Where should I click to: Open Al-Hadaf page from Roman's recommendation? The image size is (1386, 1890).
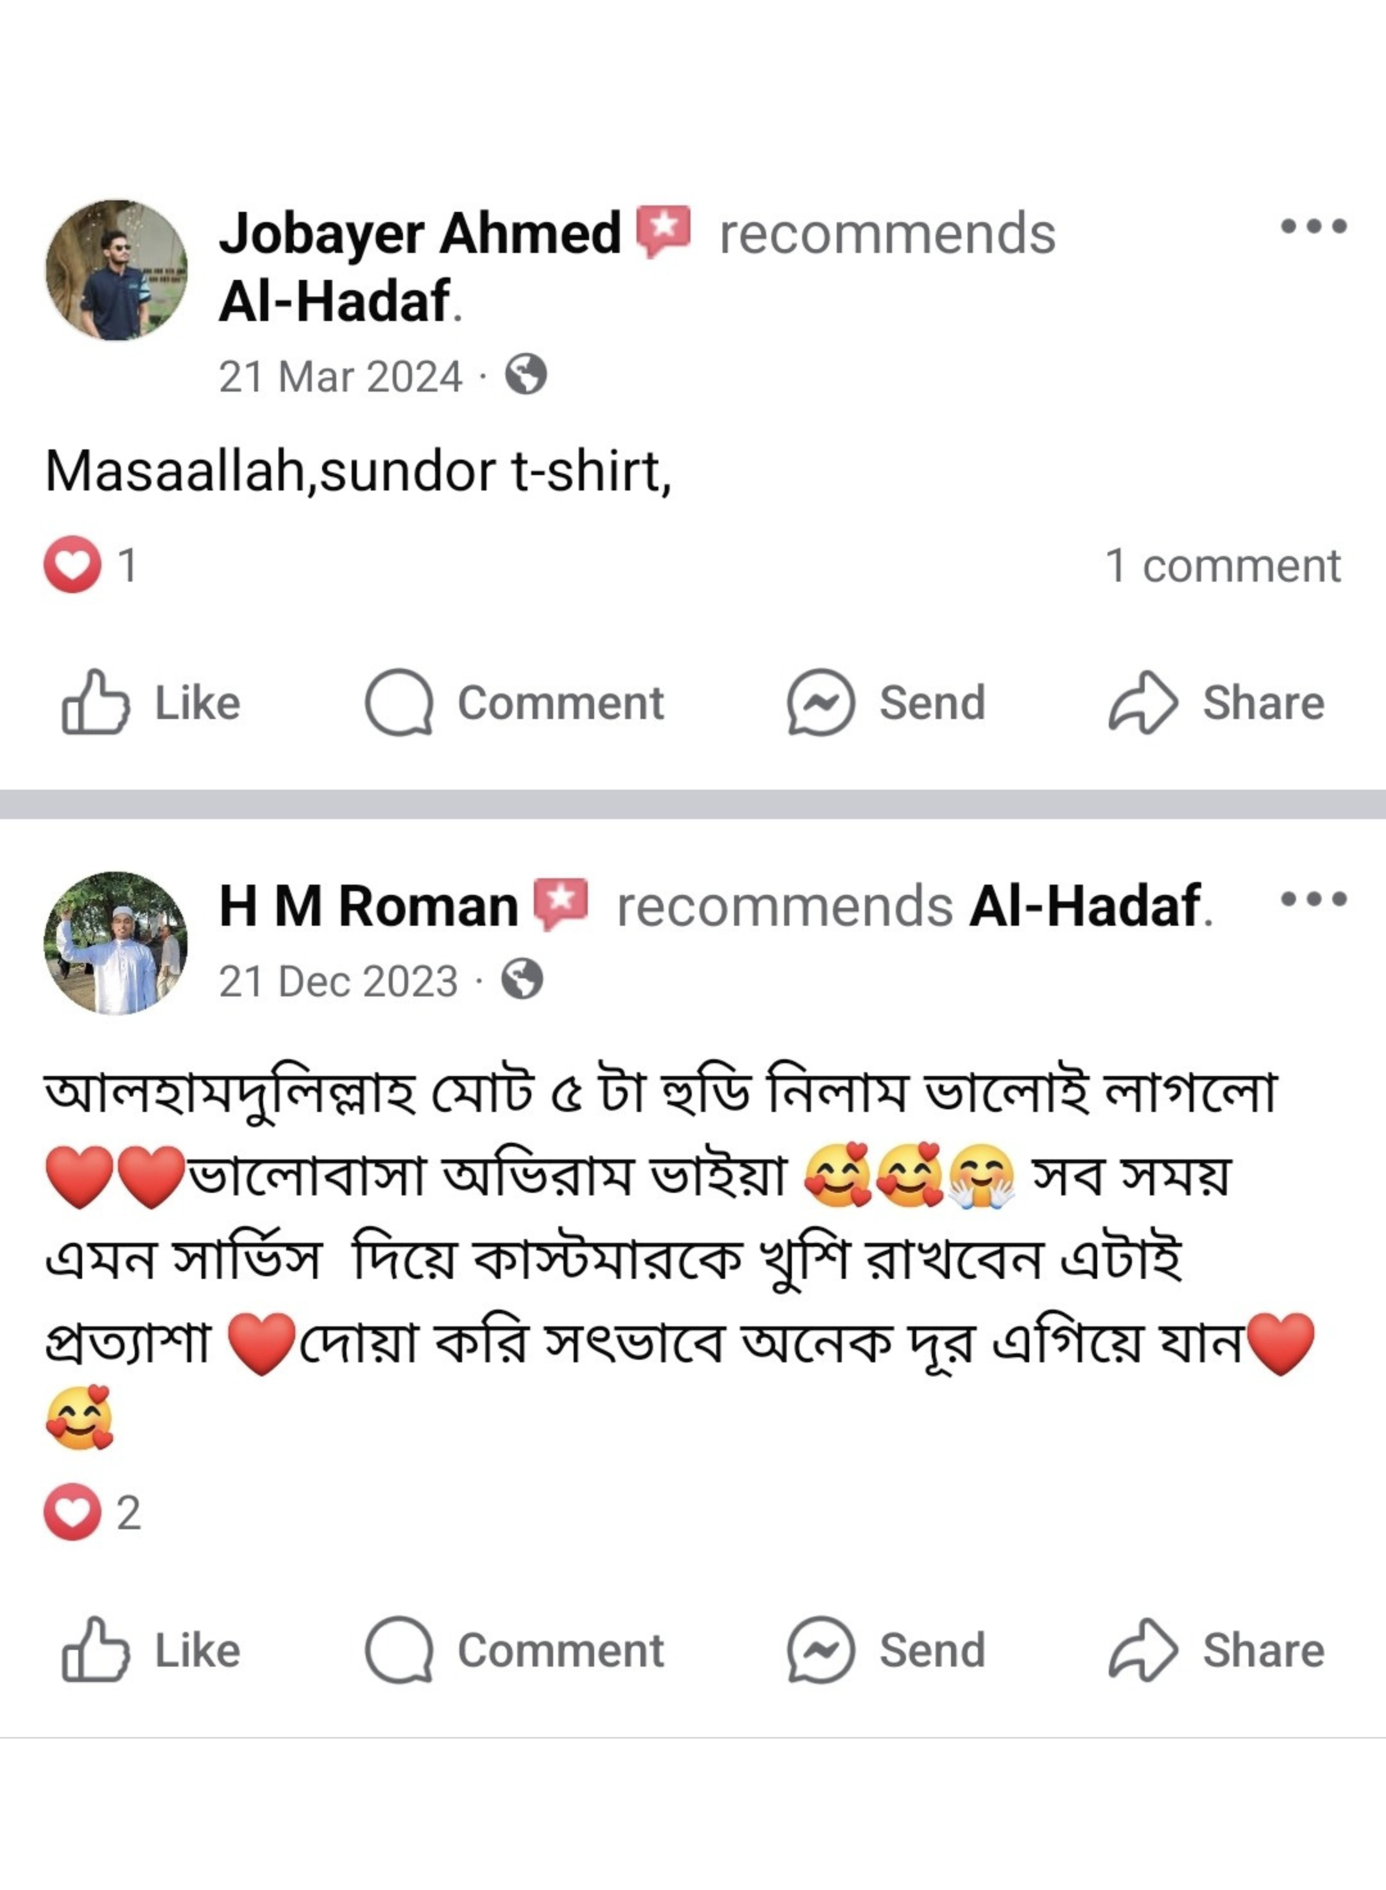coord(1085,906)
